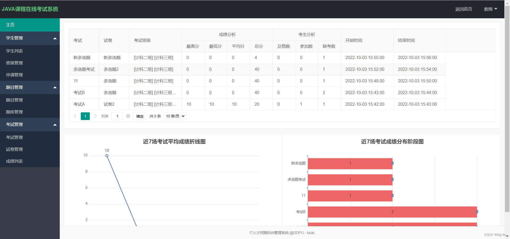The width and height of the screenshot is (510, 239).
Task: Collapse the 考试管理 sidebar section
Action: tap(55, 125)
